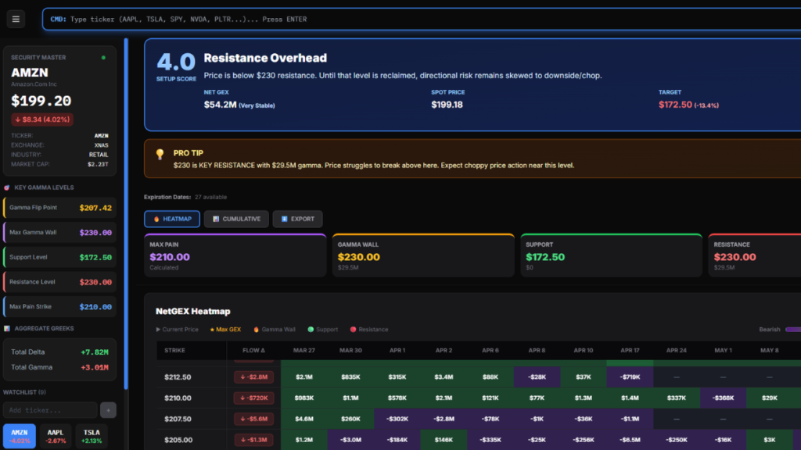Click the green Support legend dot

click(x=311, y=330)
